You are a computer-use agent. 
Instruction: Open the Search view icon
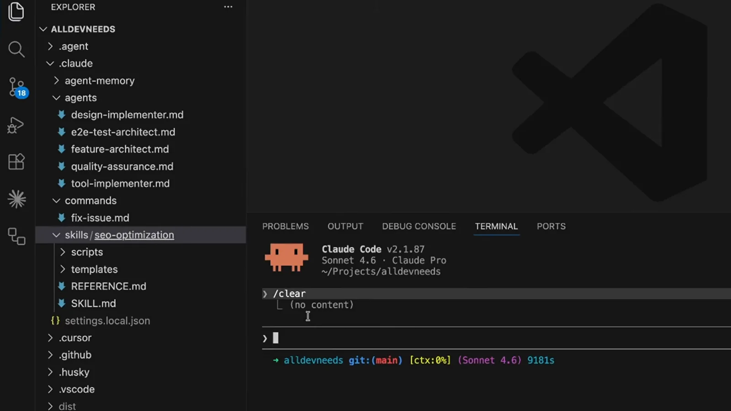click(16, 49)
